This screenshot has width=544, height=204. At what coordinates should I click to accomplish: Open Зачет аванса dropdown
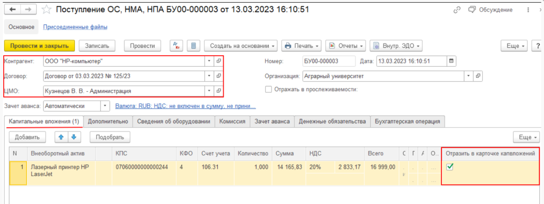point(105,106)
